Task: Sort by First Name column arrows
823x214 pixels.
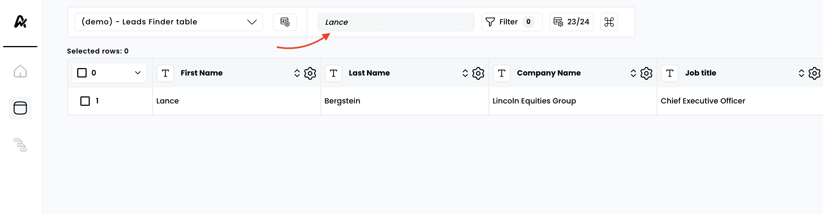Action: pos(297,73)
